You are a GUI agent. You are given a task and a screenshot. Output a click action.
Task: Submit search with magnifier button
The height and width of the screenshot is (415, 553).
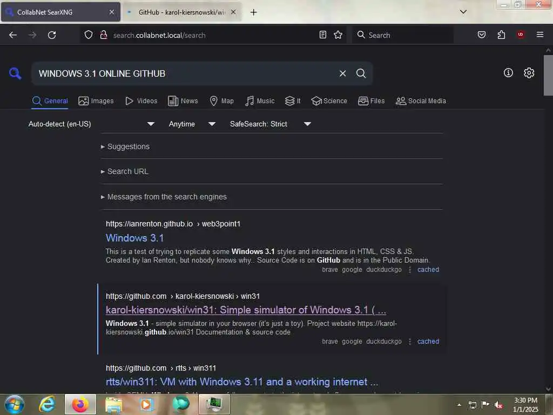coord(361,73)
